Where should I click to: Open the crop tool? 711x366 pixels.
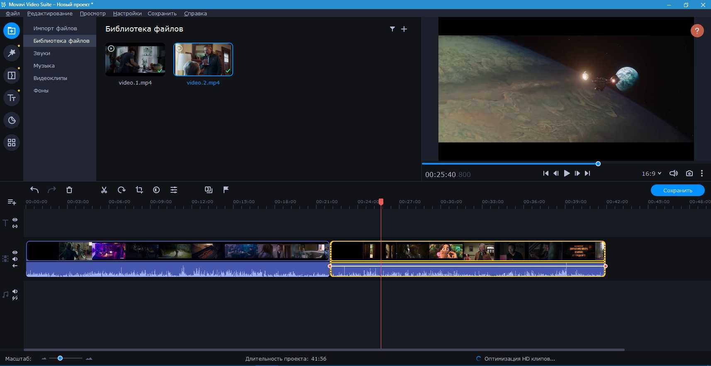[x=139, y=190]
